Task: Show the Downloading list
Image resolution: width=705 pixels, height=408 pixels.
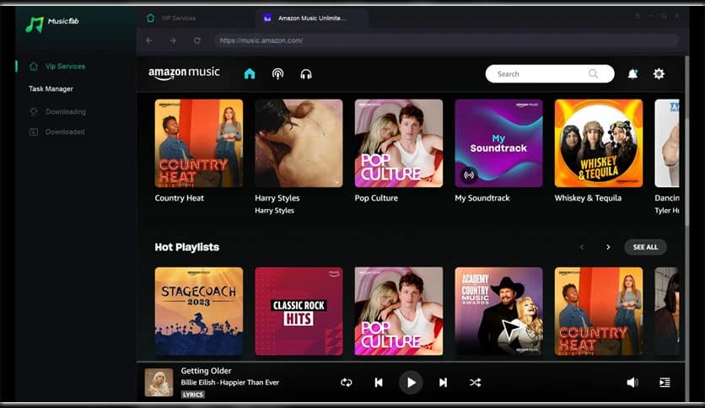Action: [x=57, y=111]
